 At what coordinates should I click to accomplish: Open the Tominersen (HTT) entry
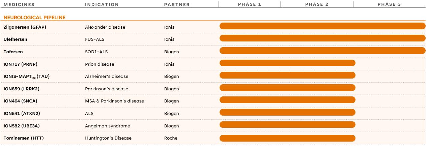(24, 138)
